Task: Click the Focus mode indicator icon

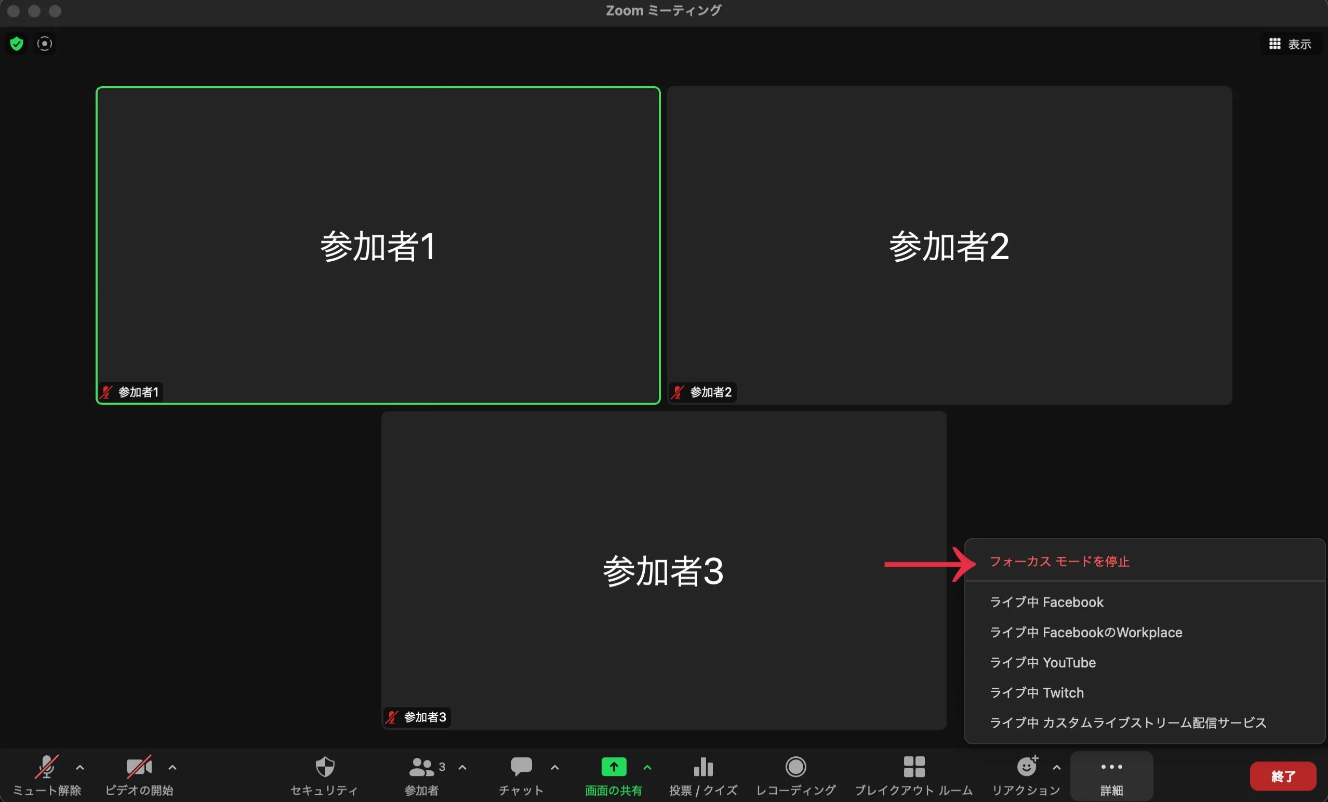Action: tap(45, 44)
